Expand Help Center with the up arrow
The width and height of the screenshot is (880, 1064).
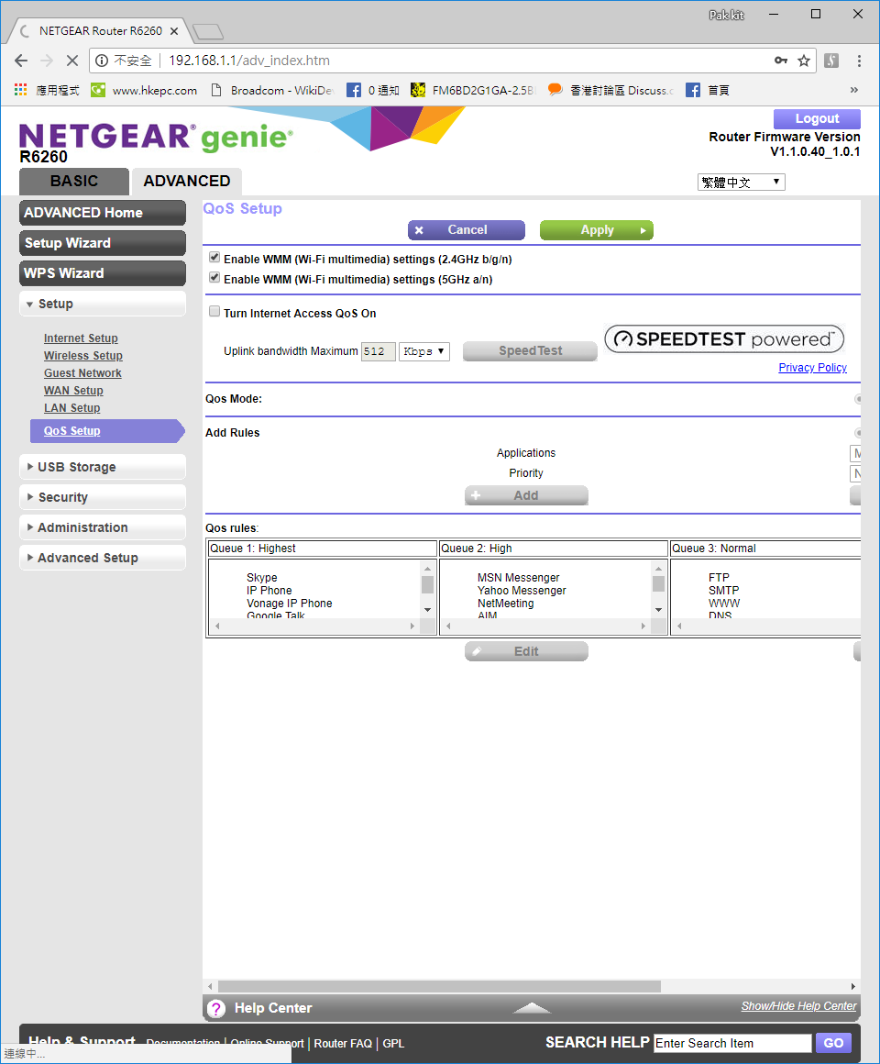point(532,1008)
